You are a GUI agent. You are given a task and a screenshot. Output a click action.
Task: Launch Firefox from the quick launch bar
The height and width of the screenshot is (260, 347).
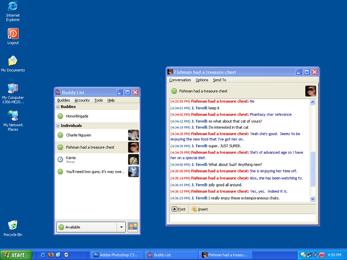(x=51, y=255)
